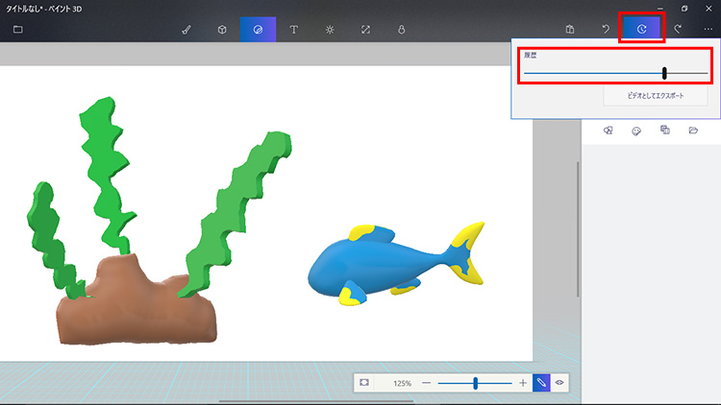Select the 3D objects tool
Screen dimensions: 721x405
(x=222, y=30)
